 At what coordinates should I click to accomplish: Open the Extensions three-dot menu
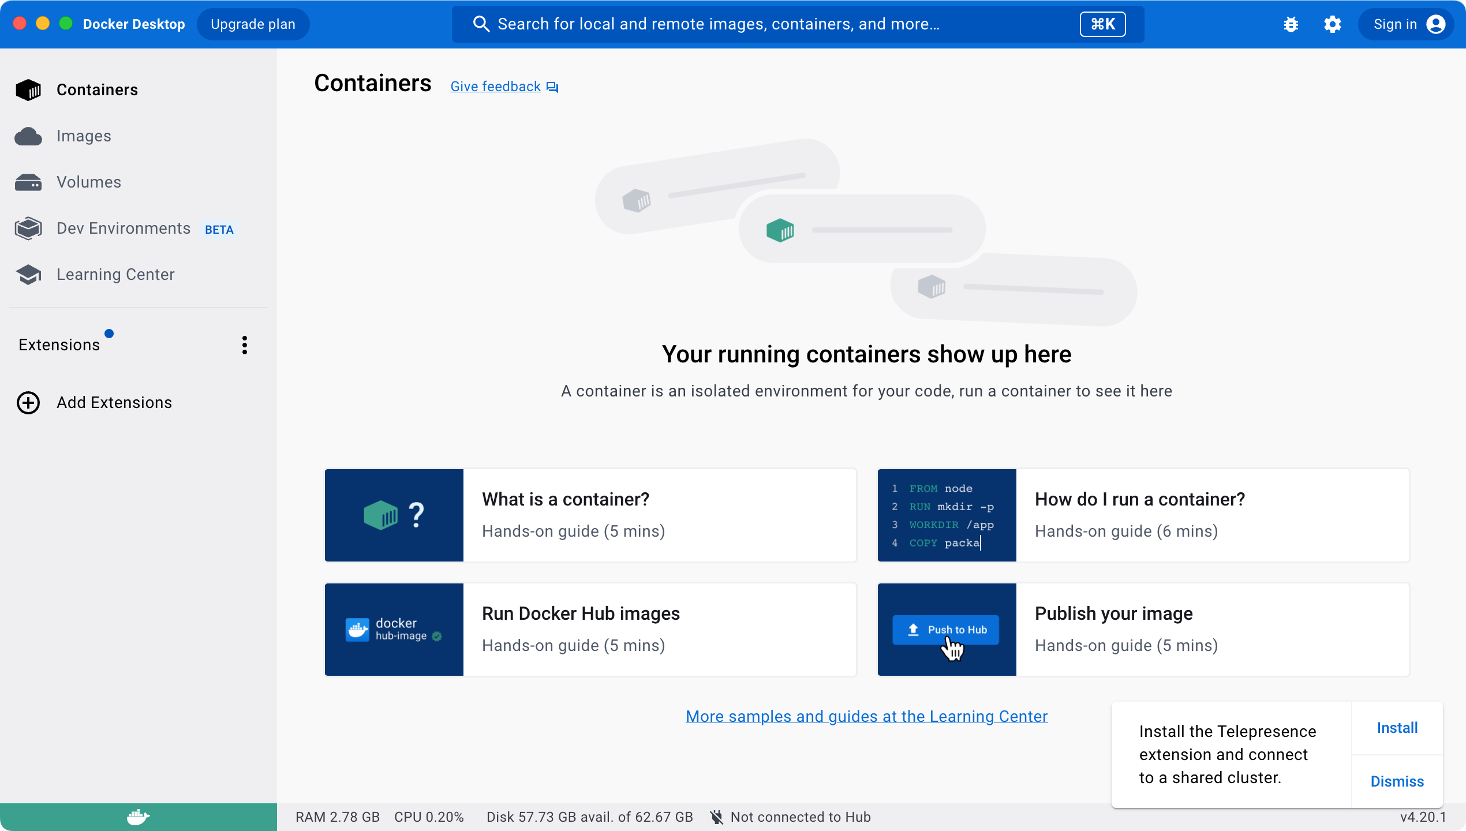245,345
